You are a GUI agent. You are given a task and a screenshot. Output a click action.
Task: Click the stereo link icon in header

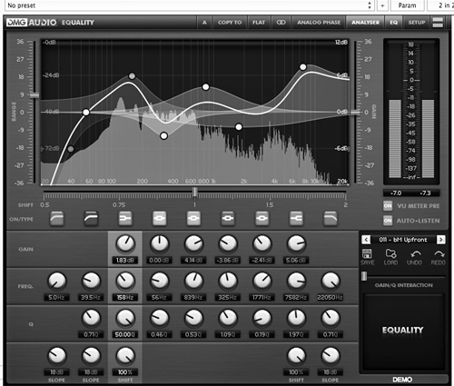pyautogui.click(x=281, y=23)
